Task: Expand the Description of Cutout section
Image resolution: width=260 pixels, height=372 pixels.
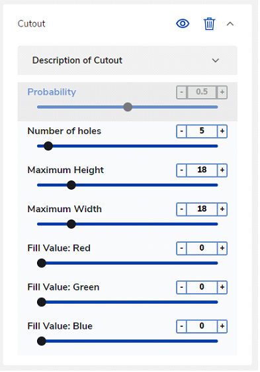Action: pyautogui.click(x=128, y=60)
